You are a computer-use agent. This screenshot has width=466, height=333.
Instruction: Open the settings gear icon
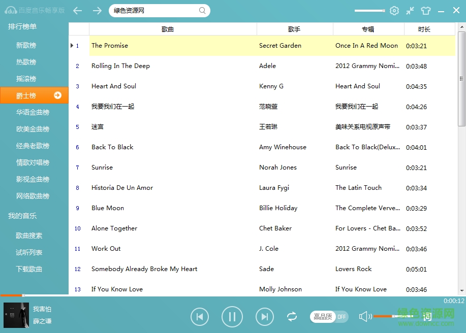[x=394, y=10]
